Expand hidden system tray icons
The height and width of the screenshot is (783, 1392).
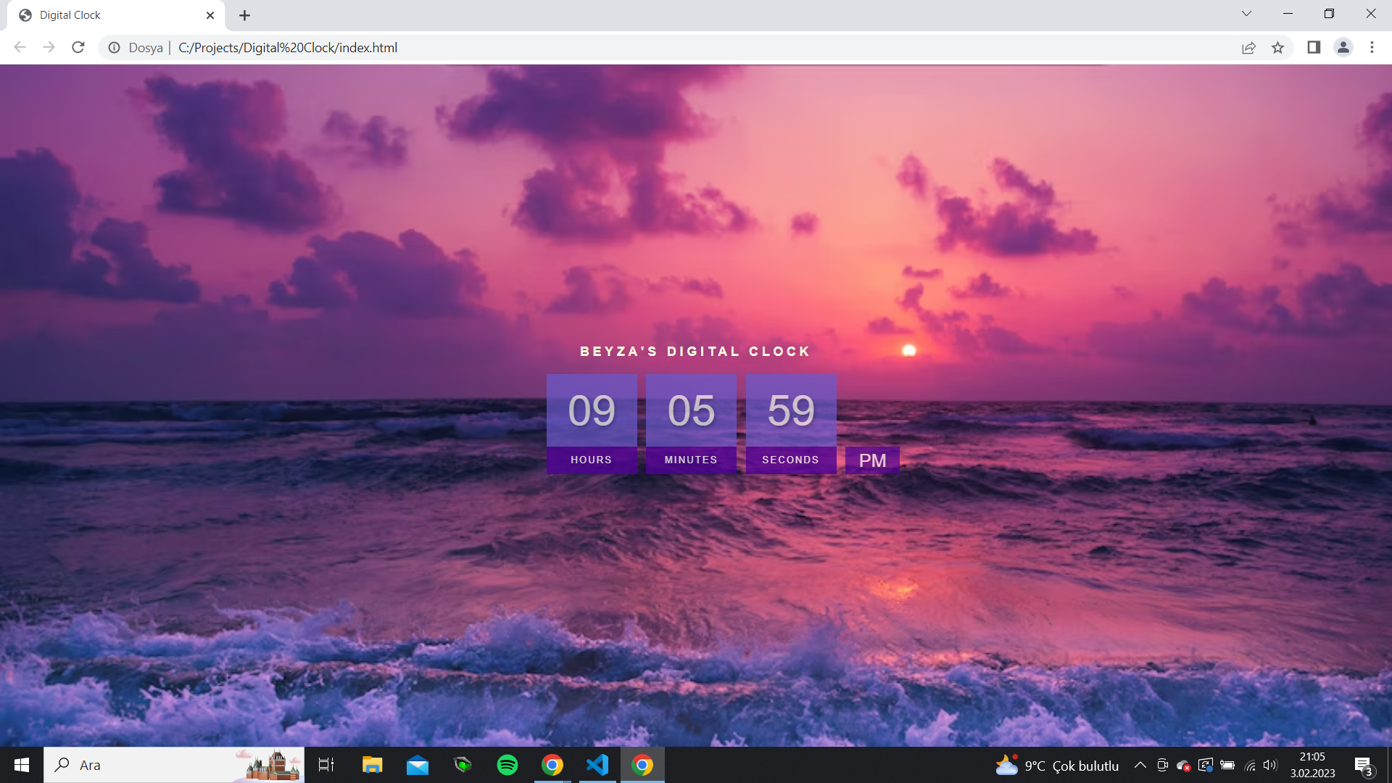[x=1140, y=765]
